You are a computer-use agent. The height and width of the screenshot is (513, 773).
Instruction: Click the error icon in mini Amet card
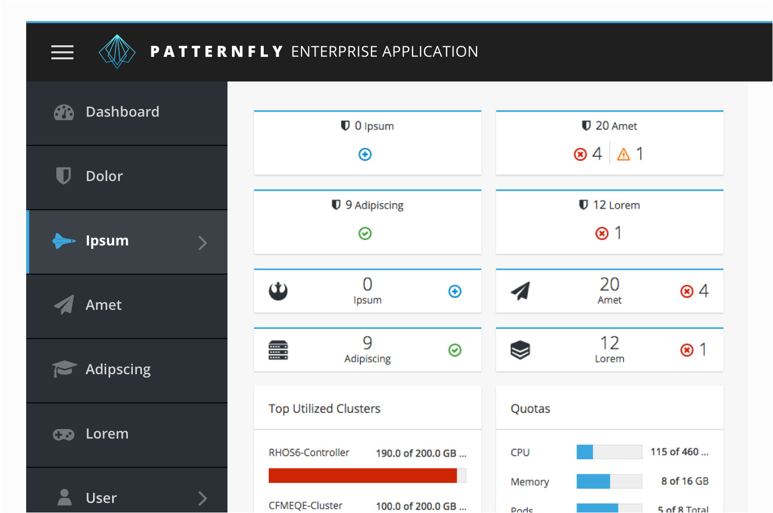pos(687,291)
